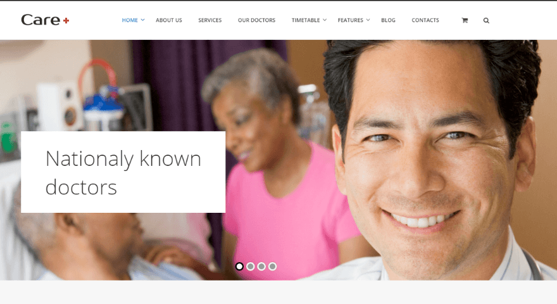Open the About Us menu item

coord(169,20)
